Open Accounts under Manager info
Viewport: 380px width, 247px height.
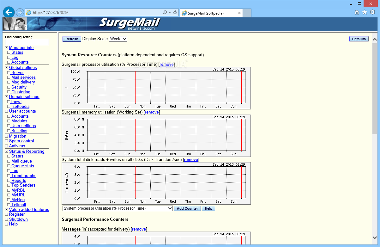click(x=20, y=62)
